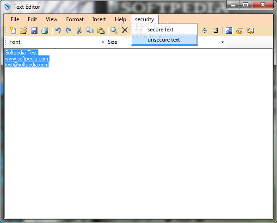Redo the last undone action

pyautogui.click(x=68, y=30)
